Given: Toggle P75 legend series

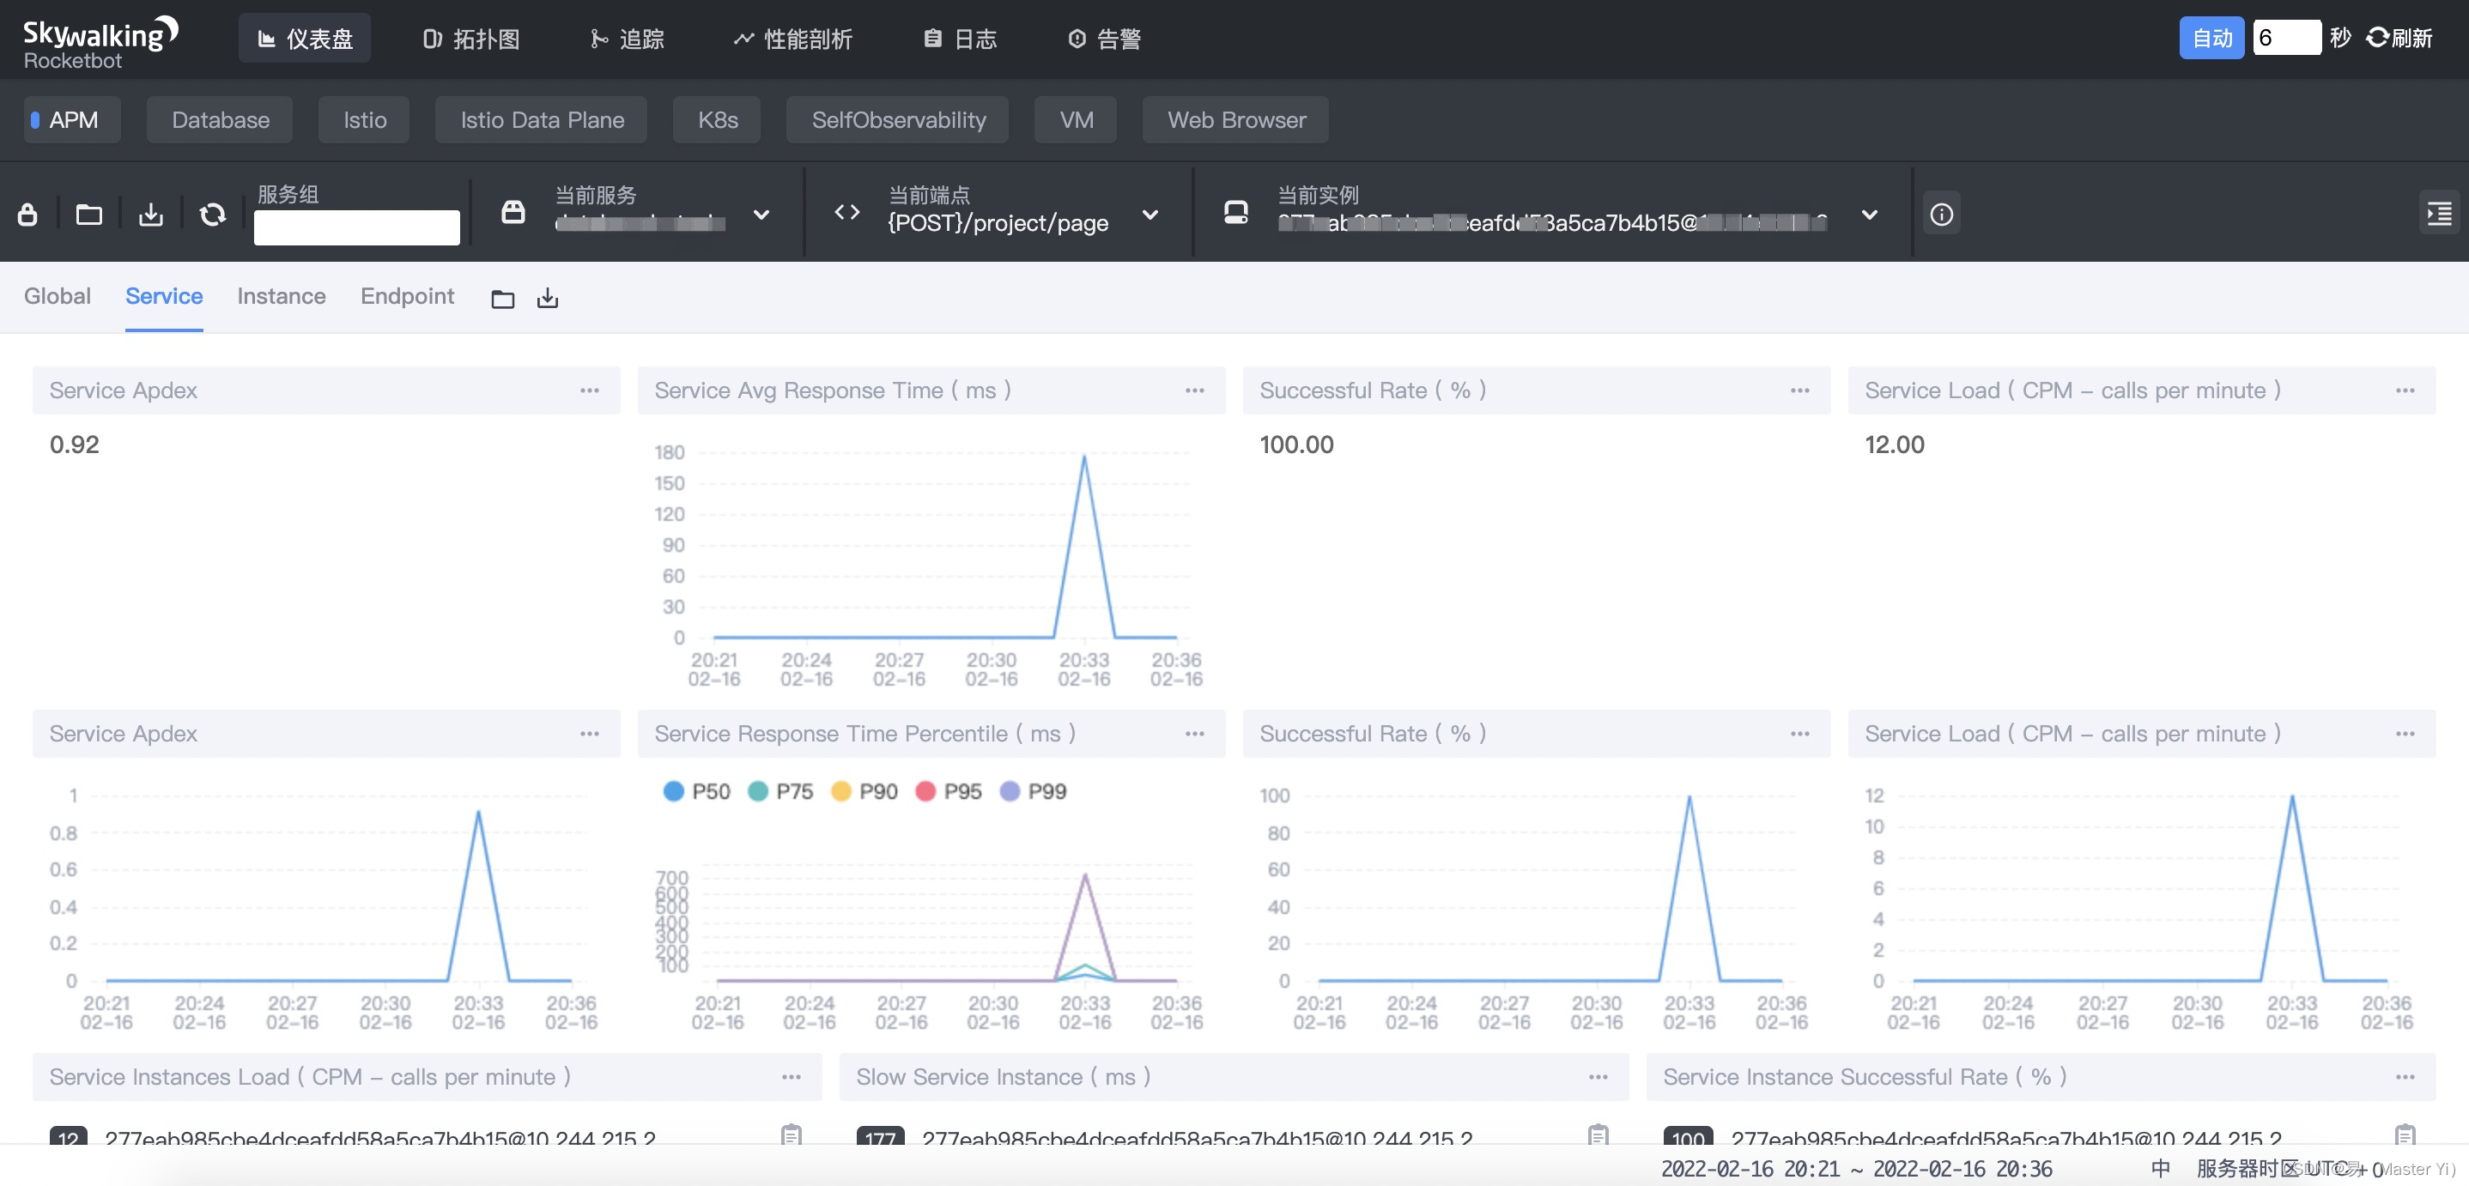Looking at the screenshot, I should [780, 792].
